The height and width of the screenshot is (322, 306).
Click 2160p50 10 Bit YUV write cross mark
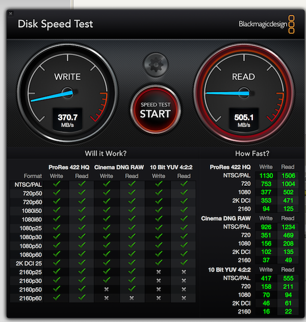(159, 289)
